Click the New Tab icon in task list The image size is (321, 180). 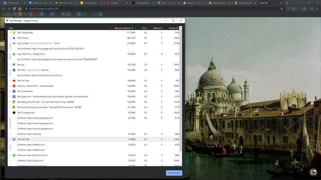point(14,139)
